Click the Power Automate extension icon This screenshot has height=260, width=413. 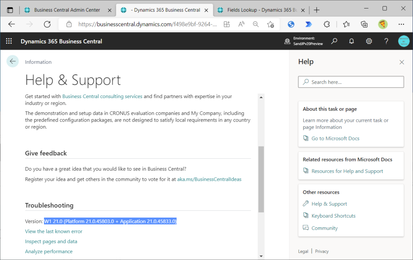(309, 24)
